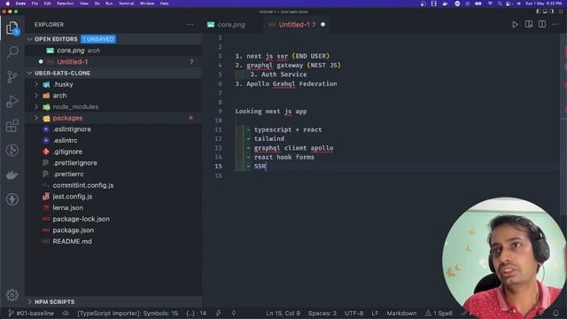Expand the packages folder

point(36,118)
